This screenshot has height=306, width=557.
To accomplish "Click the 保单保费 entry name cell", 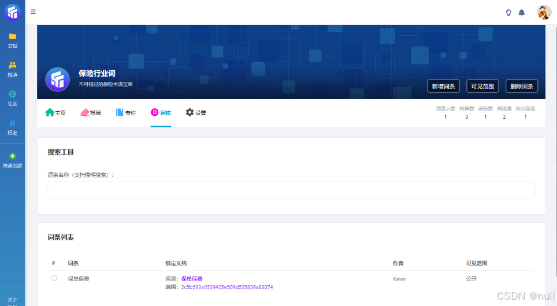I will point(79,279).
